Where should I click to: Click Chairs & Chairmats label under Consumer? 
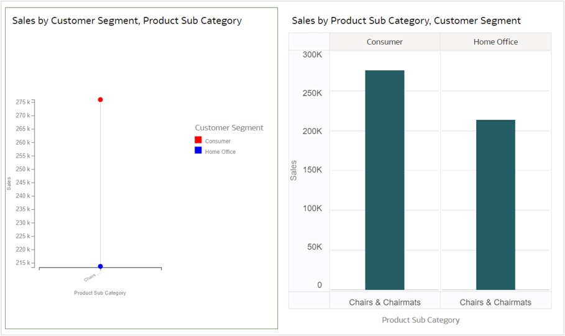coord(385,302)
